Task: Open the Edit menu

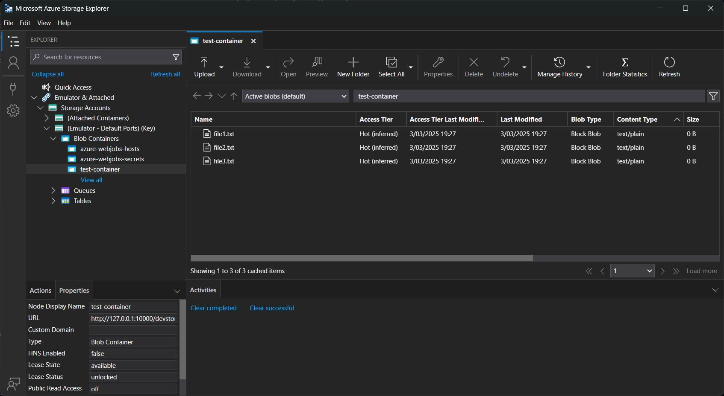Action: [x=25, y=23]
